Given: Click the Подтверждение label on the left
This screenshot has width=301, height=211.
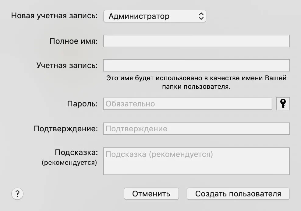Looking at the screenshot, I should pyautogui.click(x=66, y=129).
